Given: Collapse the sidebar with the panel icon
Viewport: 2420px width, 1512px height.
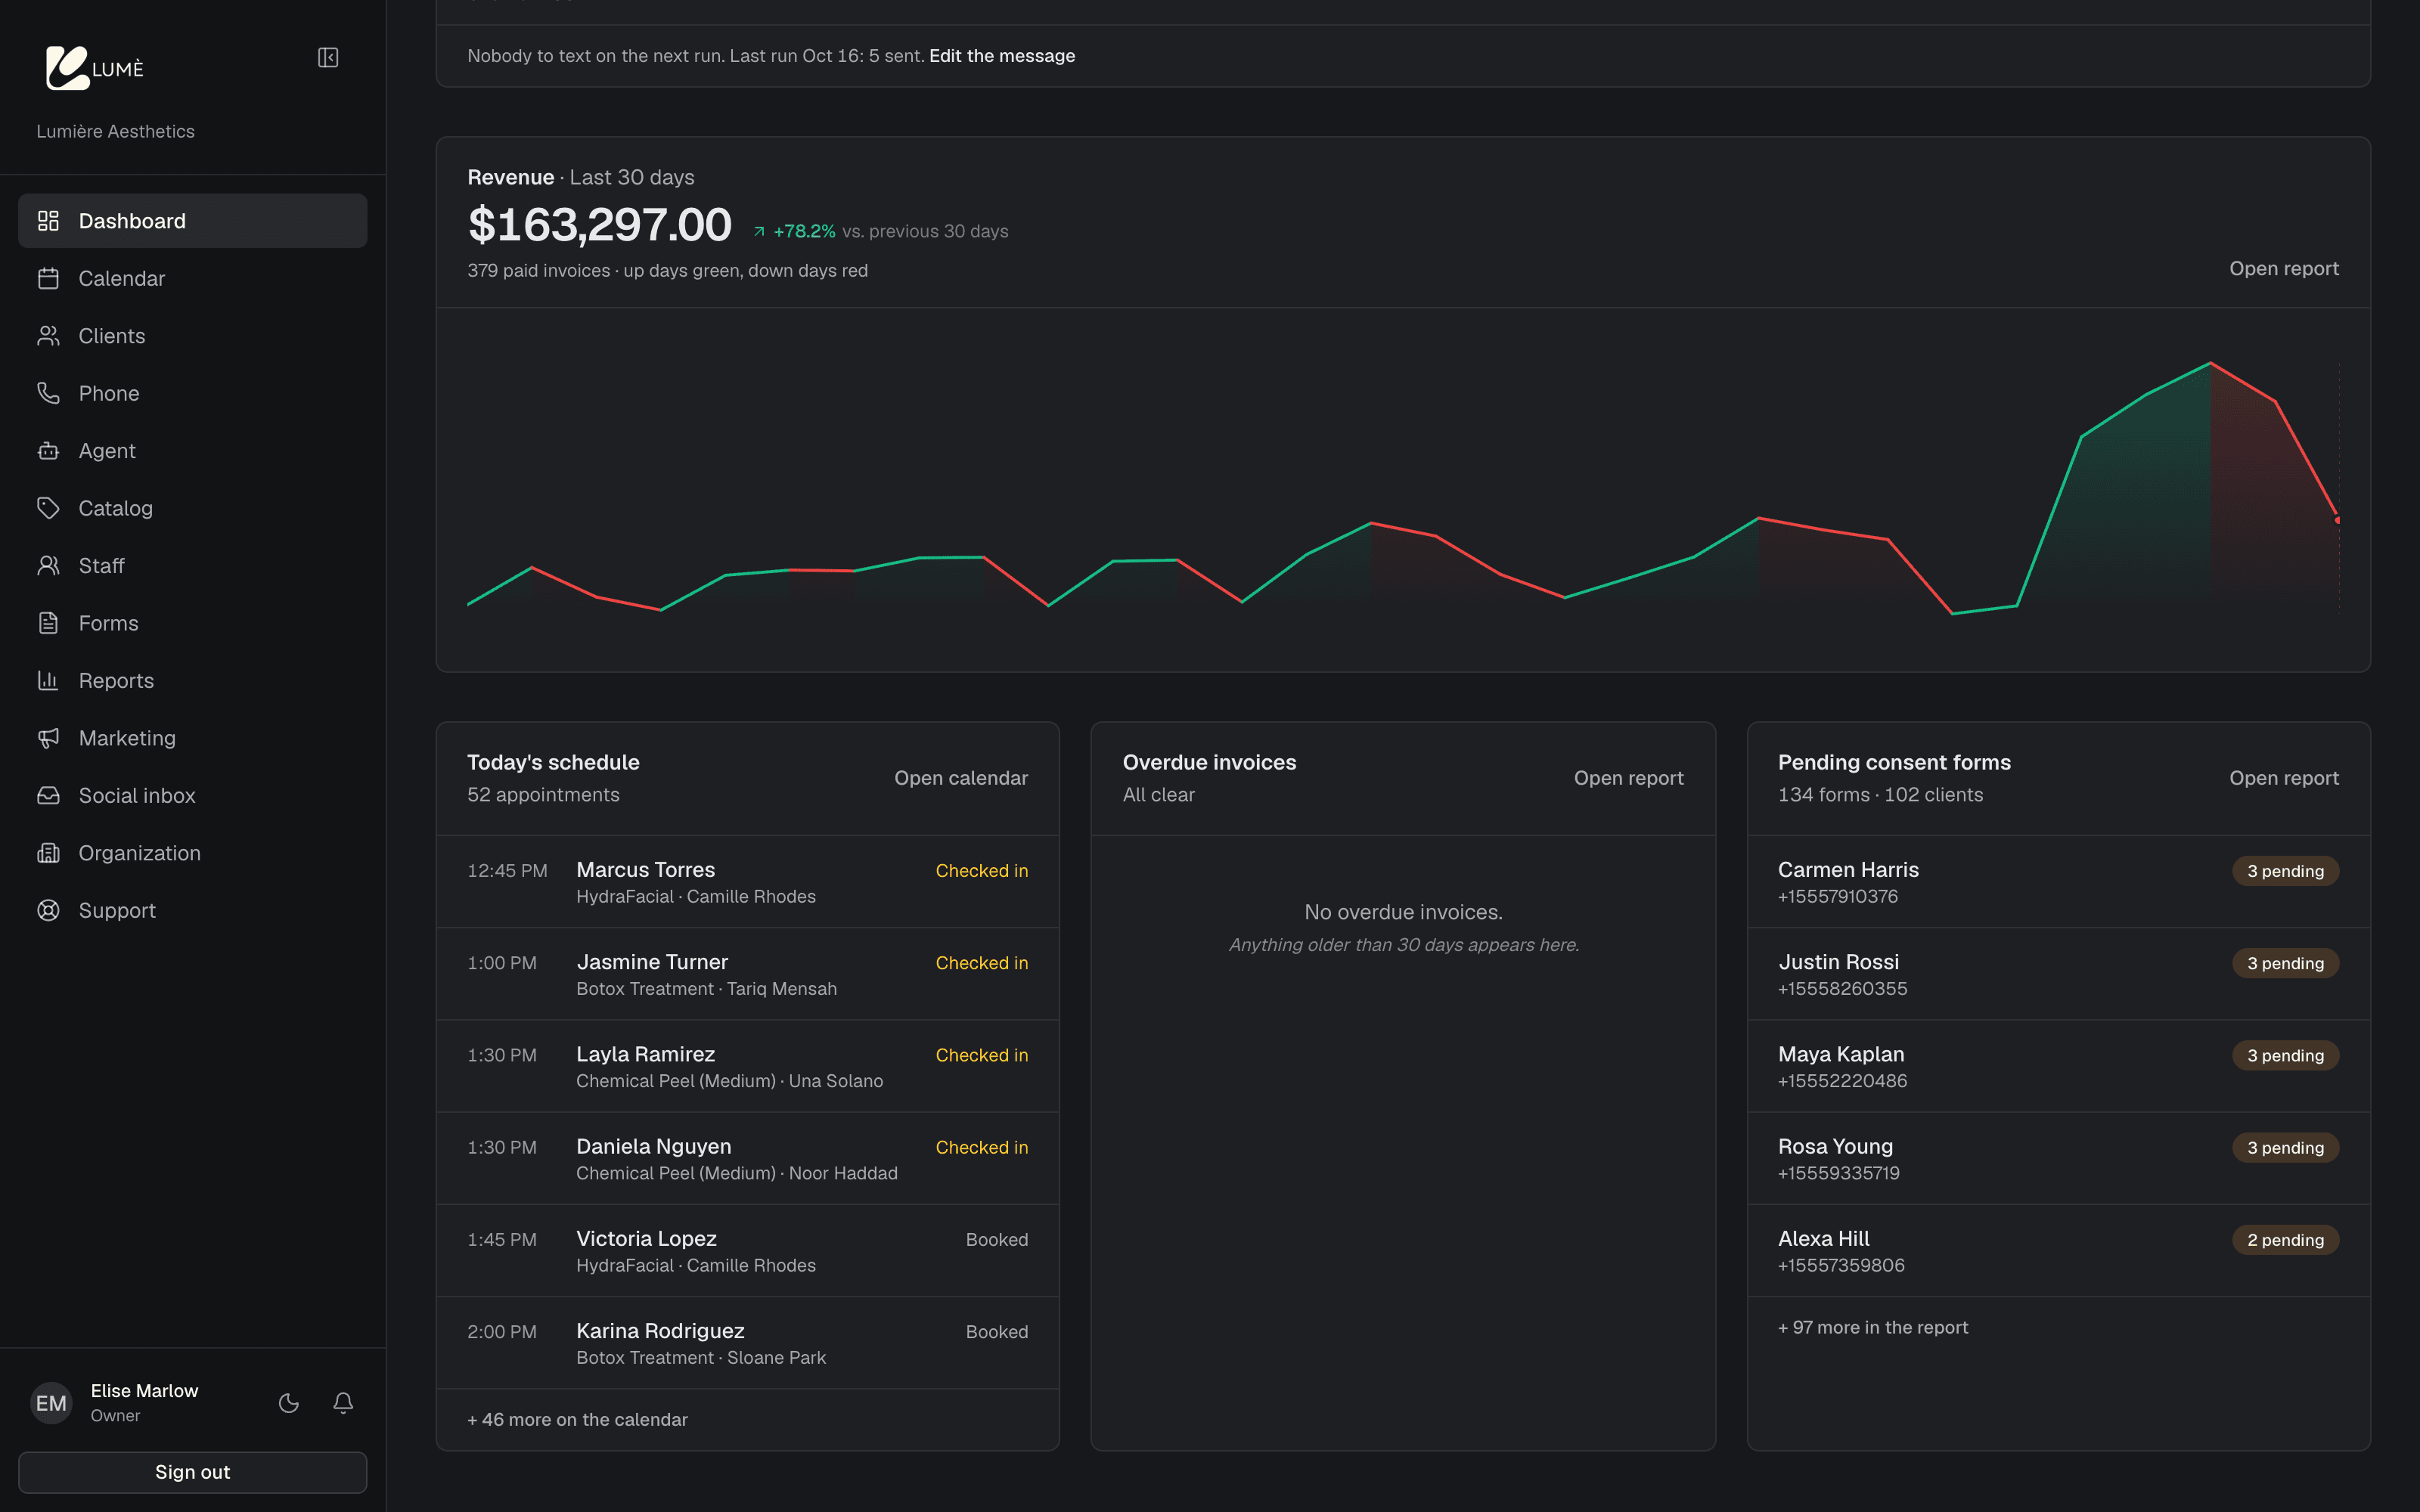Looking at the screenshot, I should pos(328,58).
